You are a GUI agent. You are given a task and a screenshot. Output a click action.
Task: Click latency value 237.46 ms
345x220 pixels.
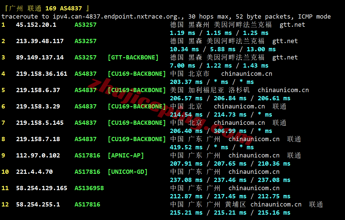230,180
